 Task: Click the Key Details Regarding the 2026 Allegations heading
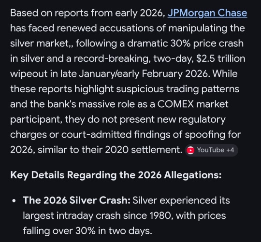point(116,175)
